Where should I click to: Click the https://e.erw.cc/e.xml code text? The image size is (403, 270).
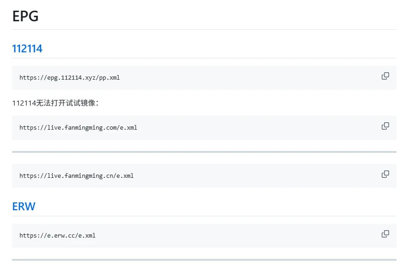click(57, 236)
